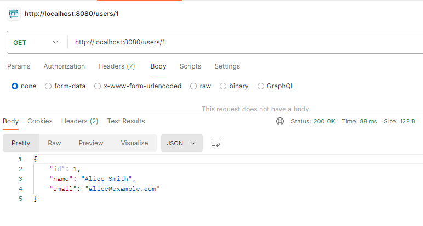Screen dimensions: 423x226
Task: Click the globe network icon
Action: 280,121
